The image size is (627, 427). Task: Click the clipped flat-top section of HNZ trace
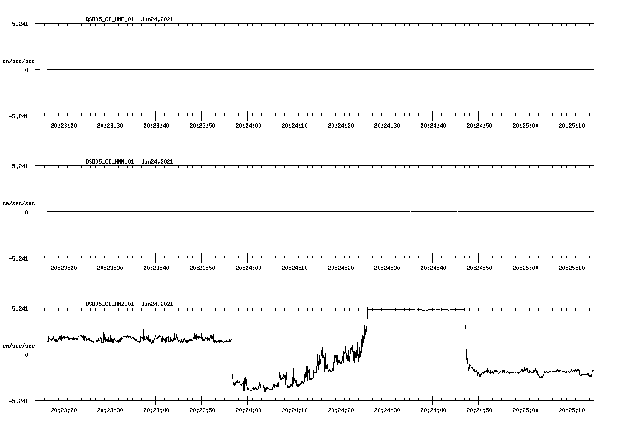point(416,309)
